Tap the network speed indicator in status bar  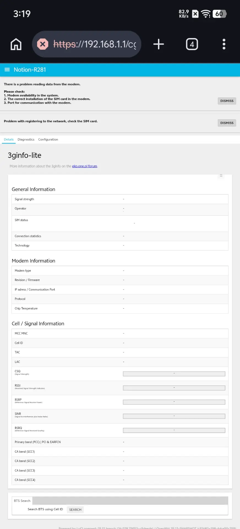point(184,14)
